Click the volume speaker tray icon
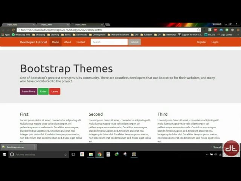This screenshot has width=241, height=181. [216, 154]
